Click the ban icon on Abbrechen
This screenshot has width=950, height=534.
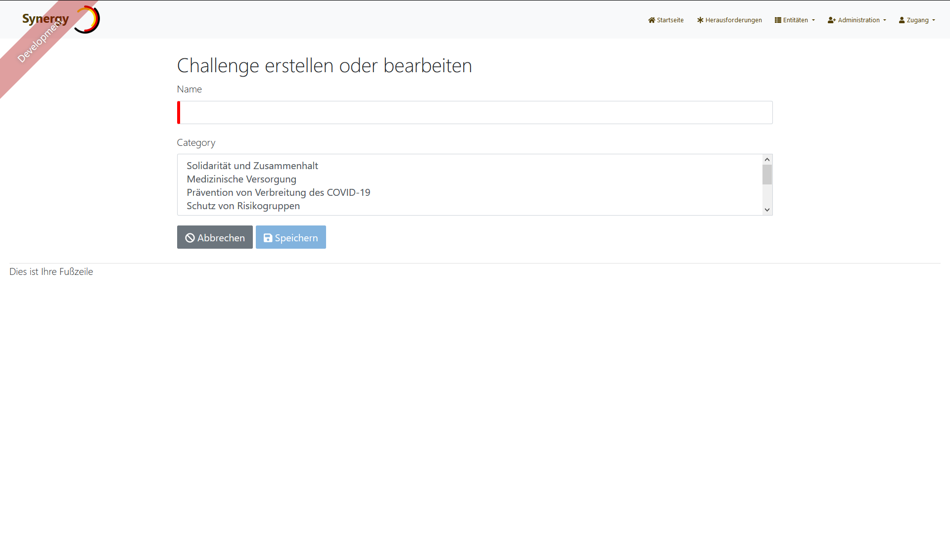[190, 238]
